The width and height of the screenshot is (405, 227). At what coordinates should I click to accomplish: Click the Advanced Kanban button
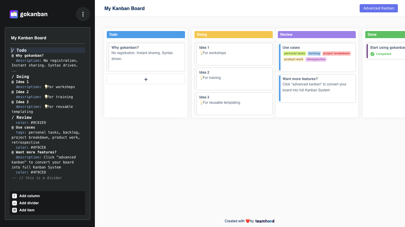pos(379,8)
